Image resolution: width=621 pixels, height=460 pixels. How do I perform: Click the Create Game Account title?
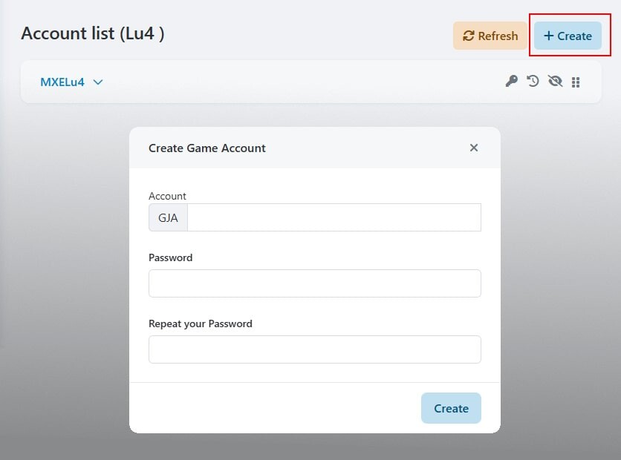pos(207,148)
